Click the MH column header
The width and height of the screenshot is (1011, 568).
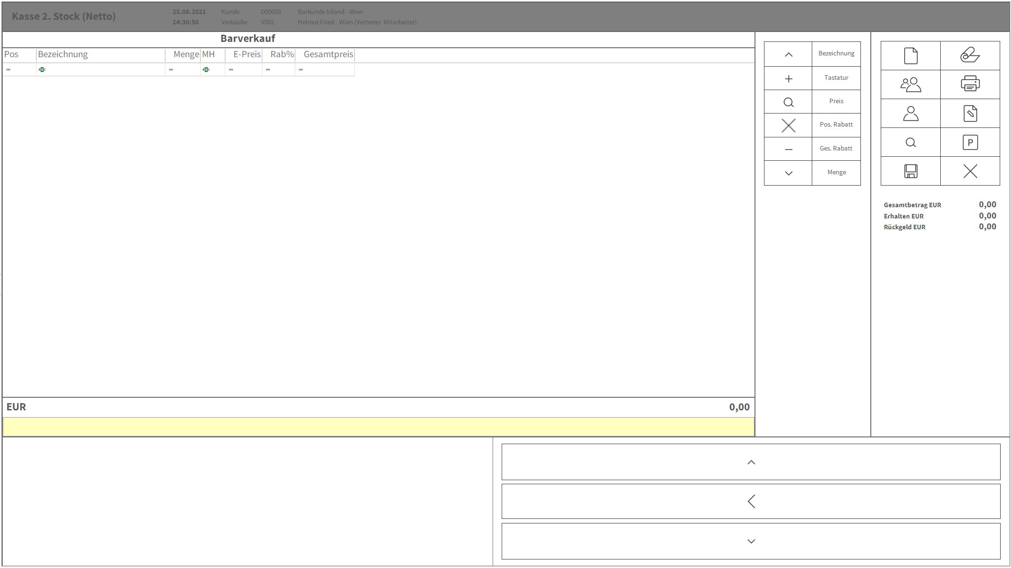coord(213,55)
